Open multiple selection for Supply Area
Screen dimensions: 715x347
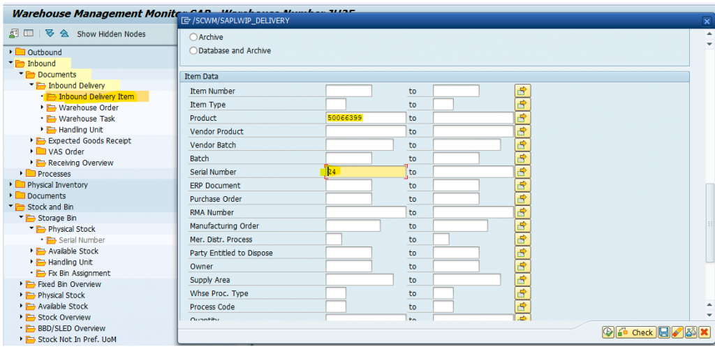click(x=522, y=279)
